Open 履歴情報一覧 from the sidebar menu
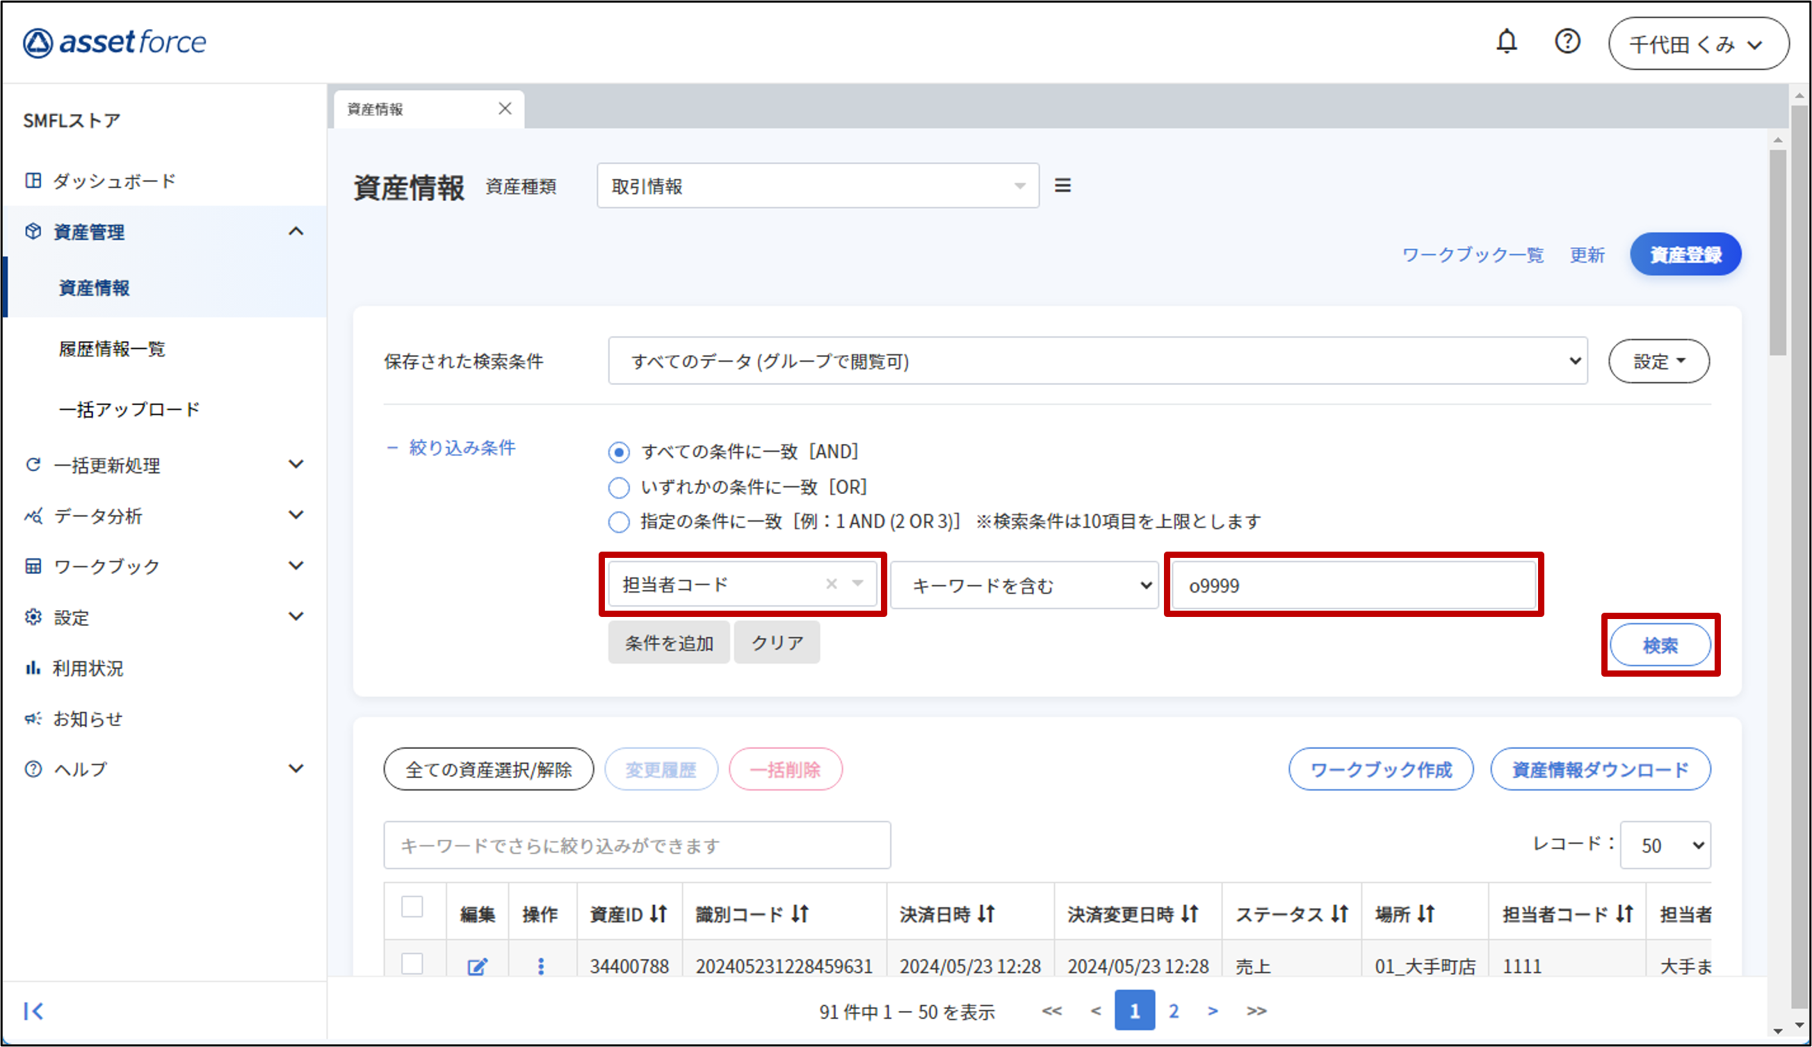1812x1047 pixels. [111, 349]
